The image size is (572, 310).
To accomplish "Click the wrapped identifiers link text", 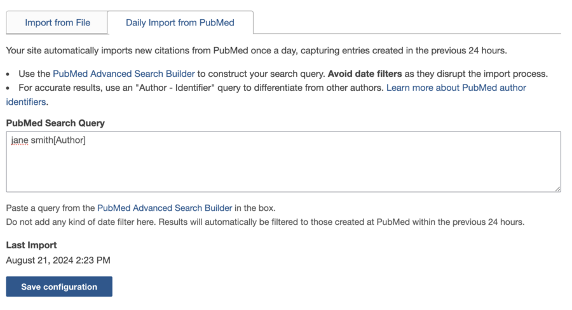I will [x=26, y=102].
